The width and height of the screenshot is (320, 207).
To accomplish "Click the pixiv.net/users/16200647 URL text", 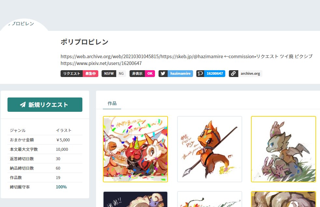I will point(101,63).
